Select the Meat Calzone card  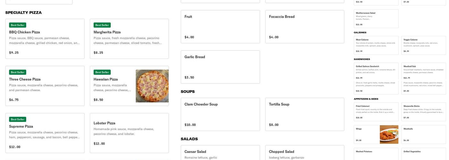pyautogui.click(x=376, y=45)
